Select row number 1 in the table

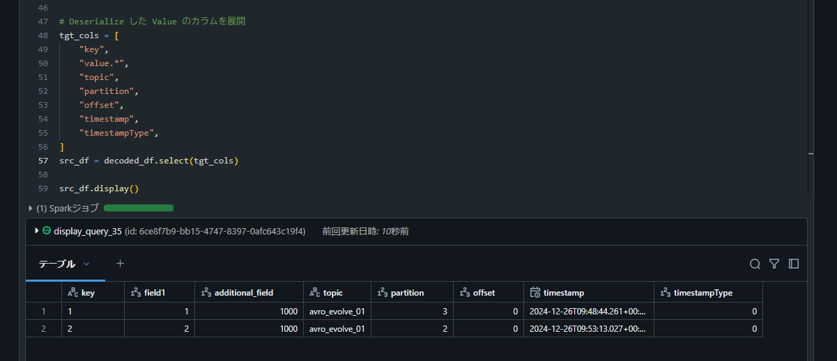click(43, 311)
